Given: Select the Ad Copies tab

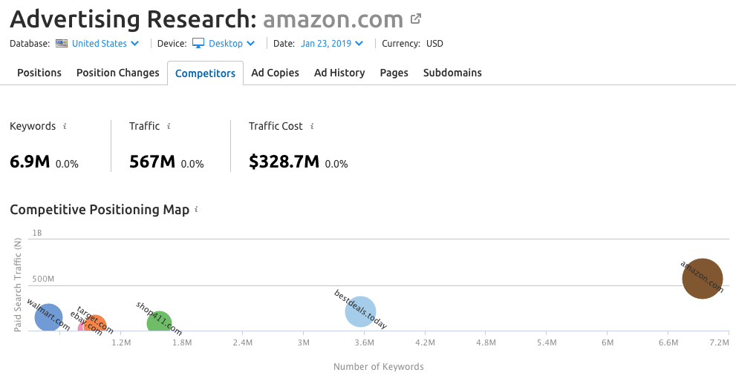Looking at the screenshot, I should click(x=275, y=73).
